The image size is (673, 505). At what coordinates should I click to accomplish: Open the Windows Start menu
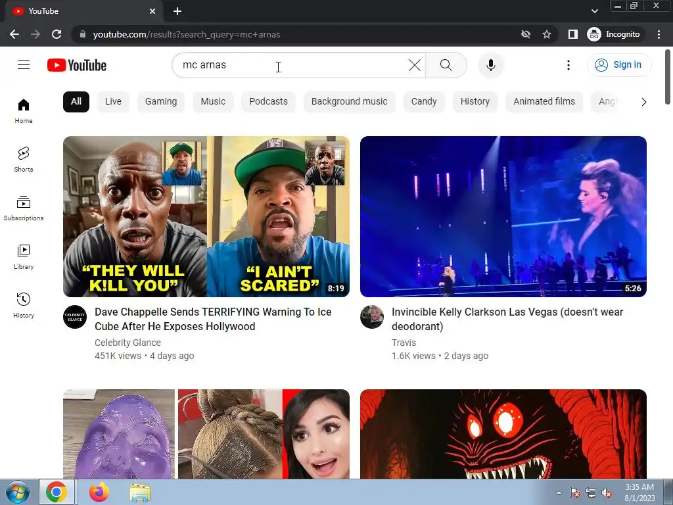pyautogui.click(x=16, y=492)
